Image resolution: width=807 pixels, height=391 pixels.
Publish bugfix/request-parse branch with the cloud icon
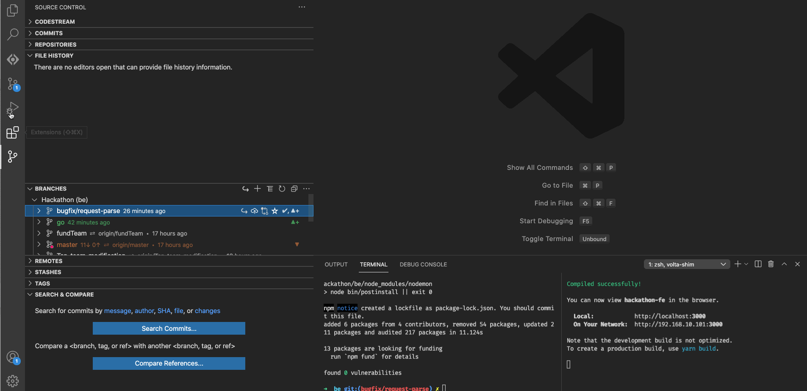254,211
